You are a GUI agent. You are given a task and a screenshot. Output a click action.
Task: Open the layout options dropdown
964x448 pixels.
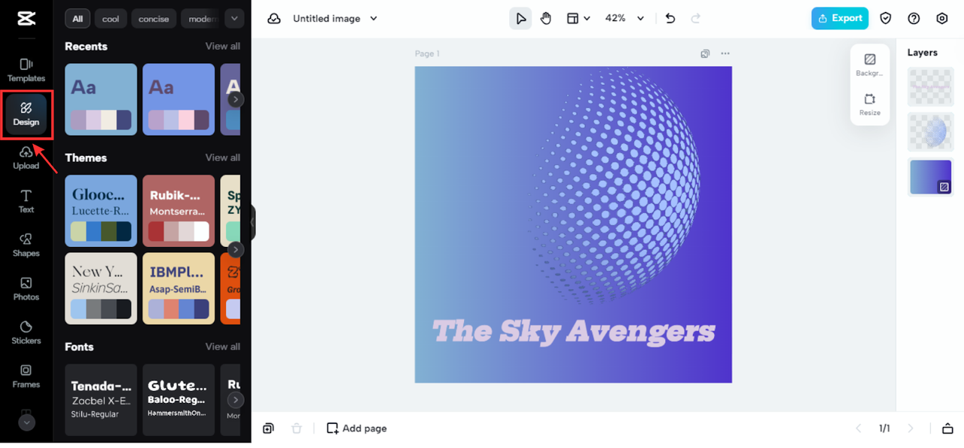click(578, 19)
